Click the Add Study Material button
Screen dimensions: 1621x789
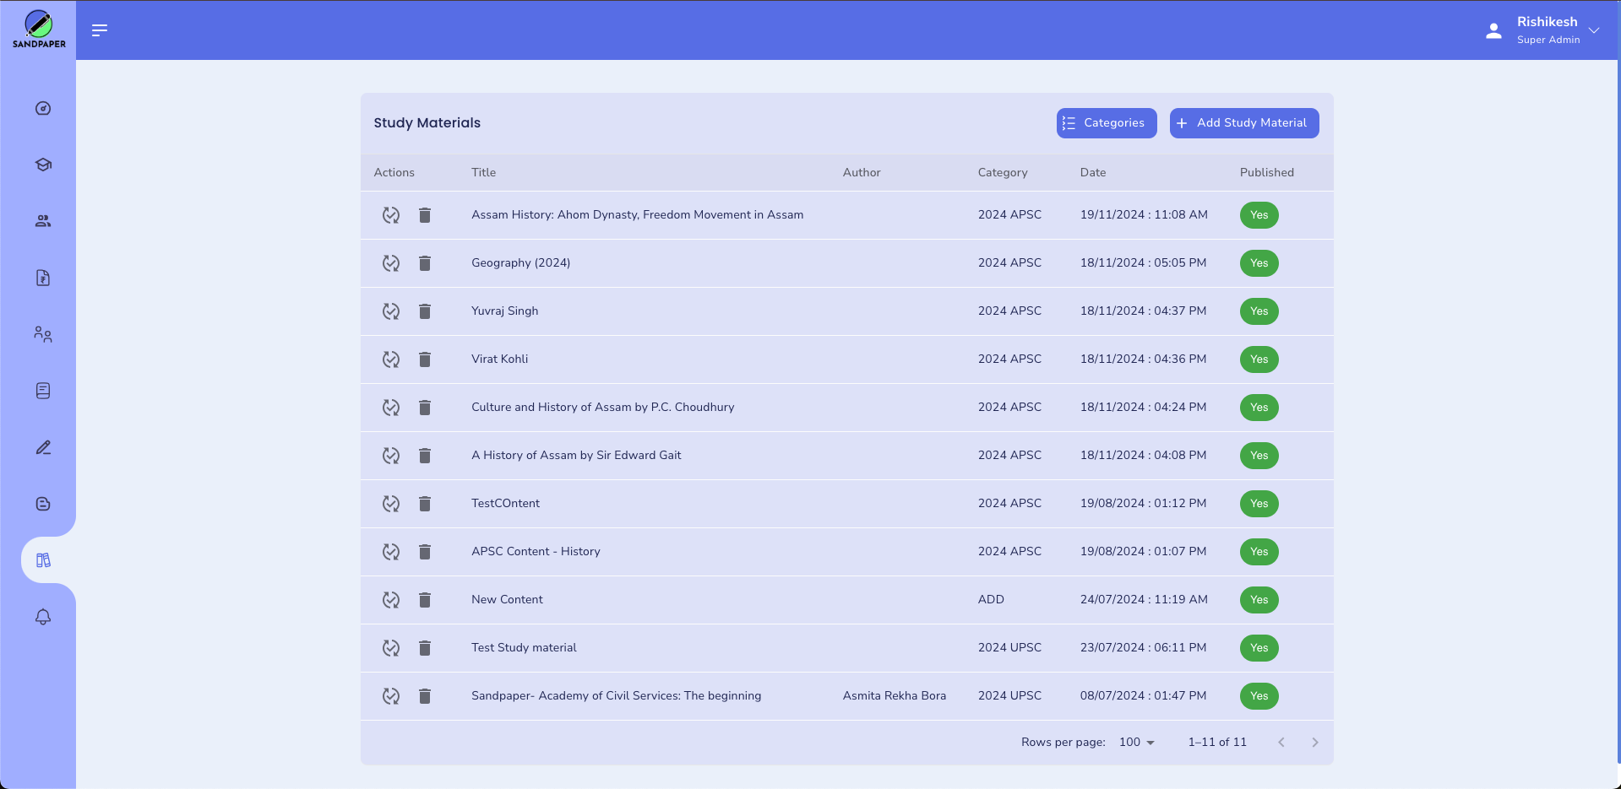pos(1243,122)
